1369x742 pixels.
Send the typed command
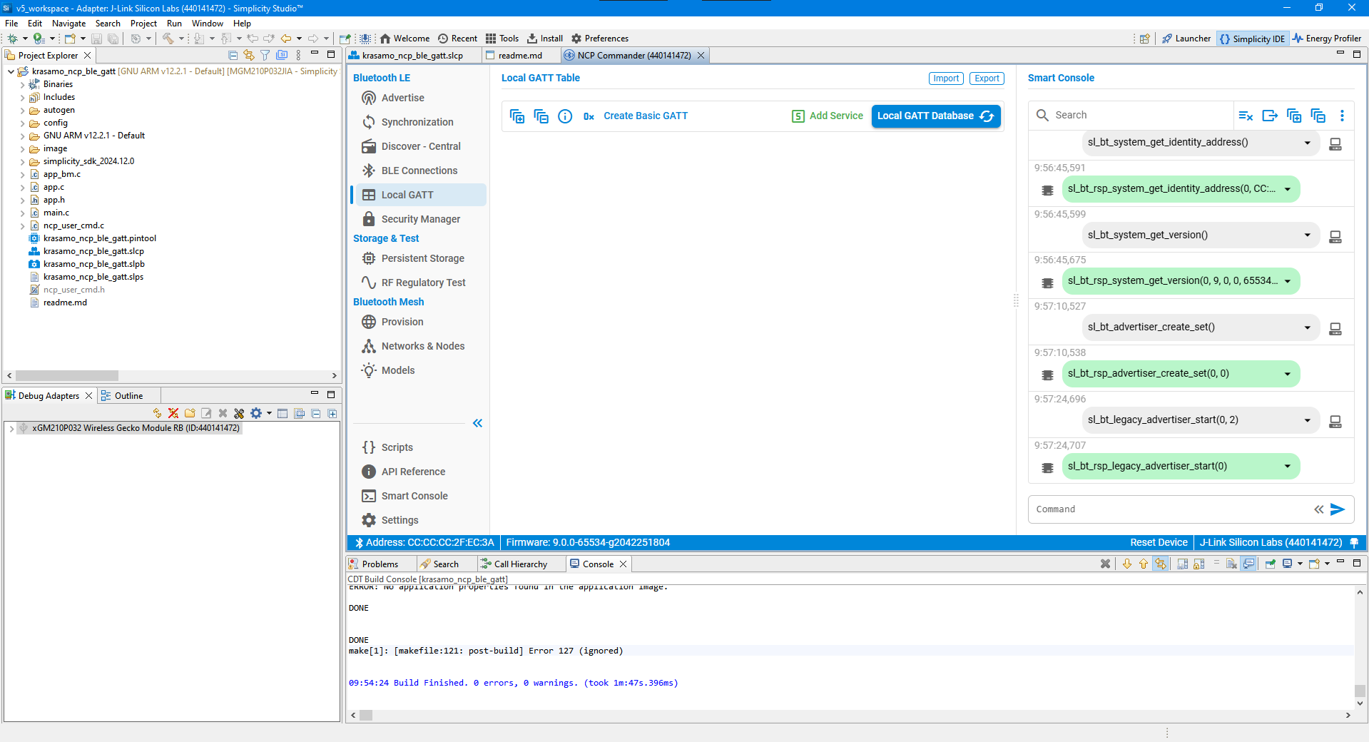click(1338, 509)
